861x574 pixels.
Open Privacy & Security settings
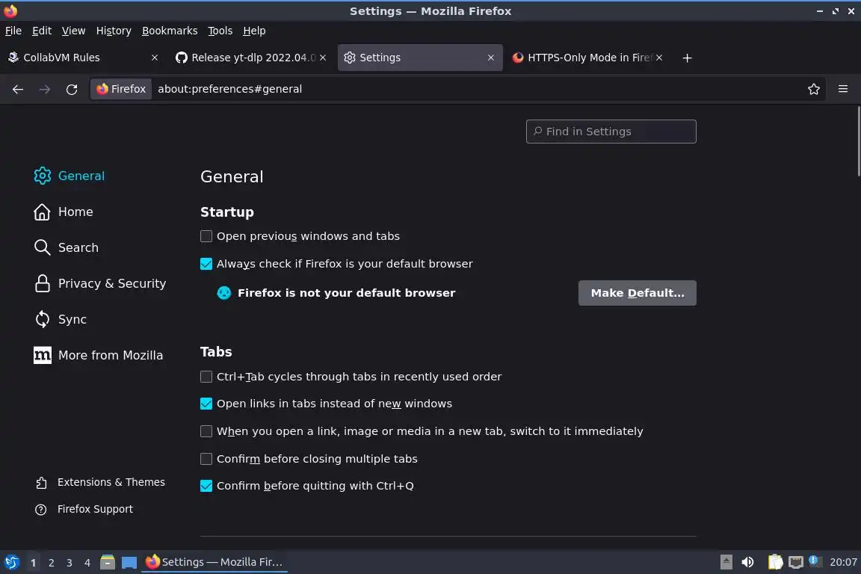tap(100, 283)
